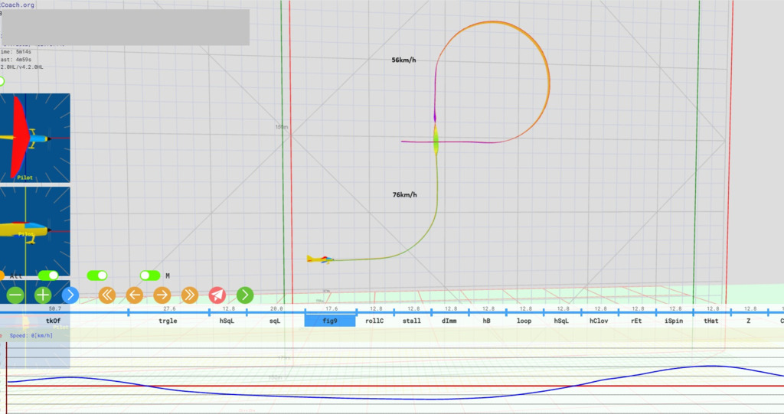Click the green right-chevron next button
Viewport: 784px width, 414px height.
click(x=245, y=295)
